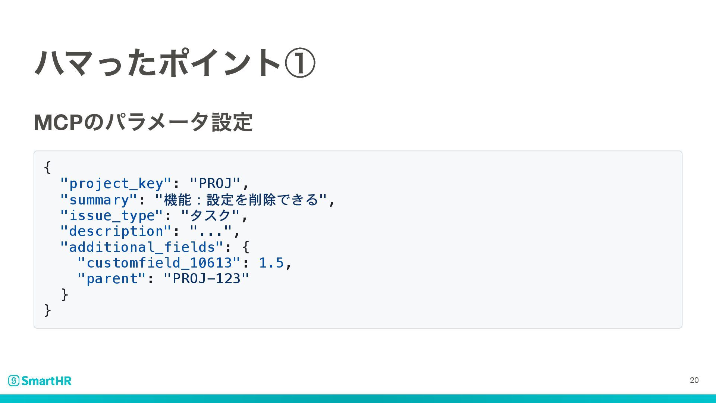The height and width of the screenshot is (403, 716).
Task: Click the "parent" key
Action: (112, 279)
